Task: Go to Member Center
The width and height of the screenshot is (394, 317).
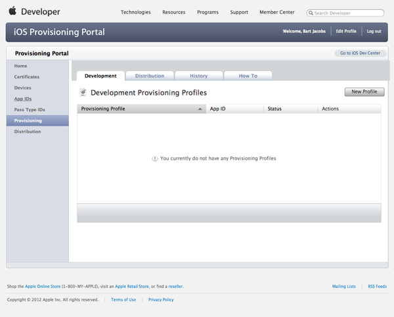Action: [277, 12]
